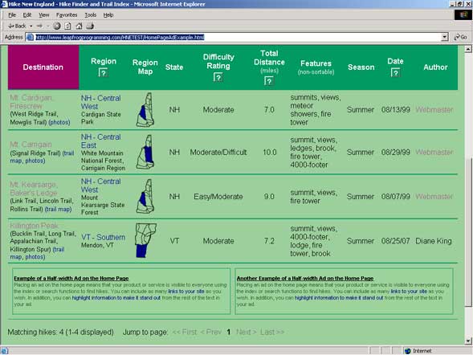Click the Mt. Cardigan region map thumbnail
This screenshot has height=355, width=473.
145,110
